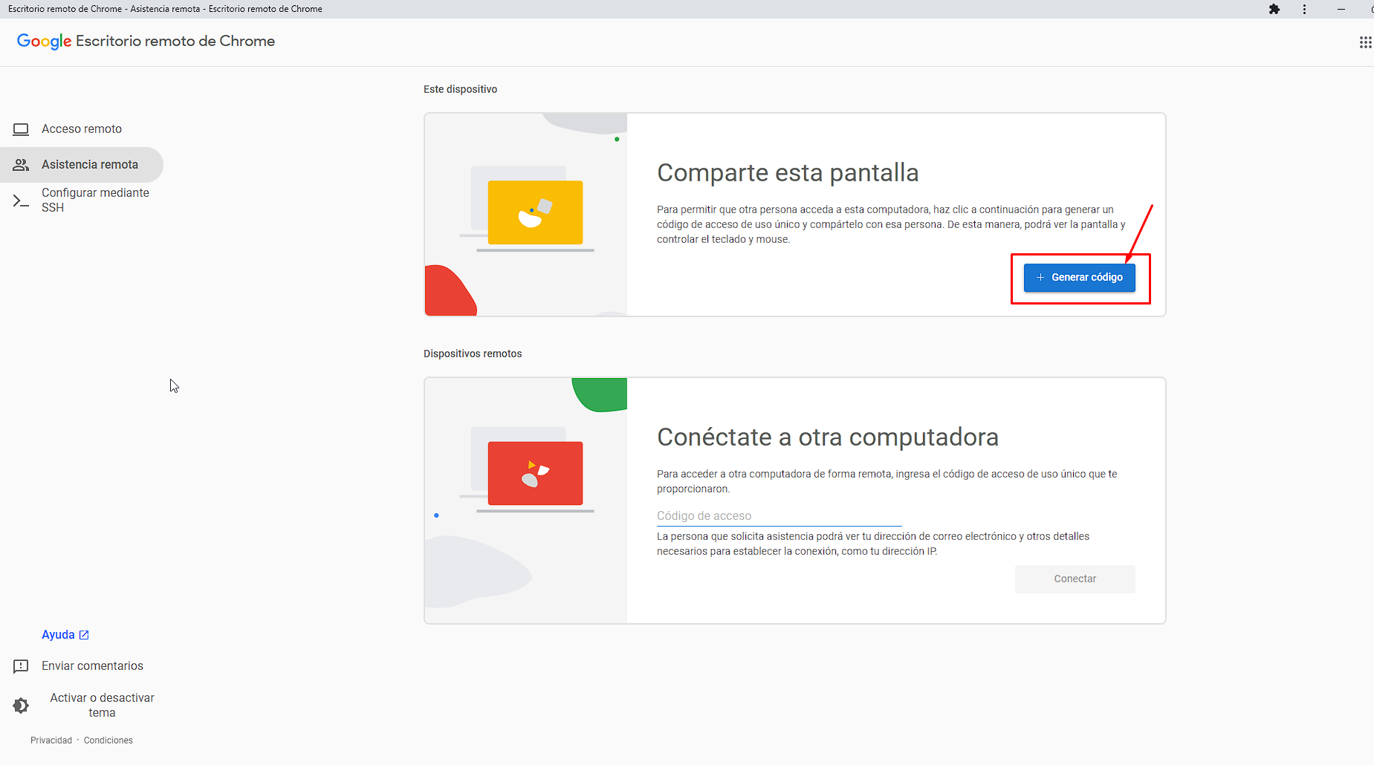Open the Google apps grid
Image resolution: width=1374 pixels, height=765 pixels.
coord(1365,42)
